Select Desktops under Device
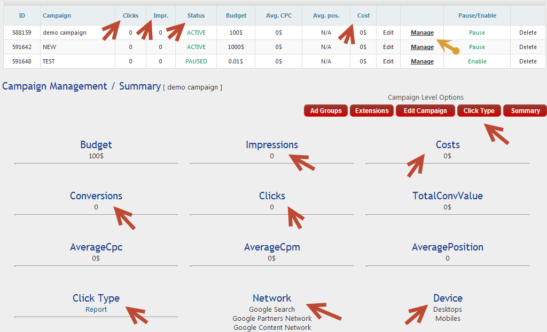Viewport: 547px width, 332px height. (x=448, y=310)
